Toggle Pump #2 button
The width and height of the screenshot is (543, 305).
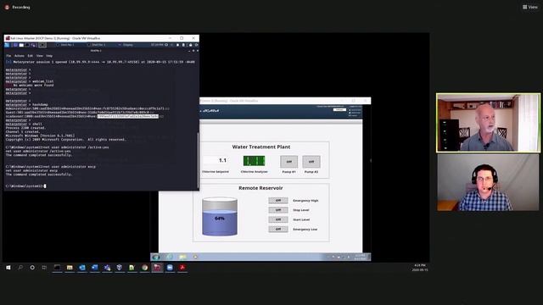[311, 162]
